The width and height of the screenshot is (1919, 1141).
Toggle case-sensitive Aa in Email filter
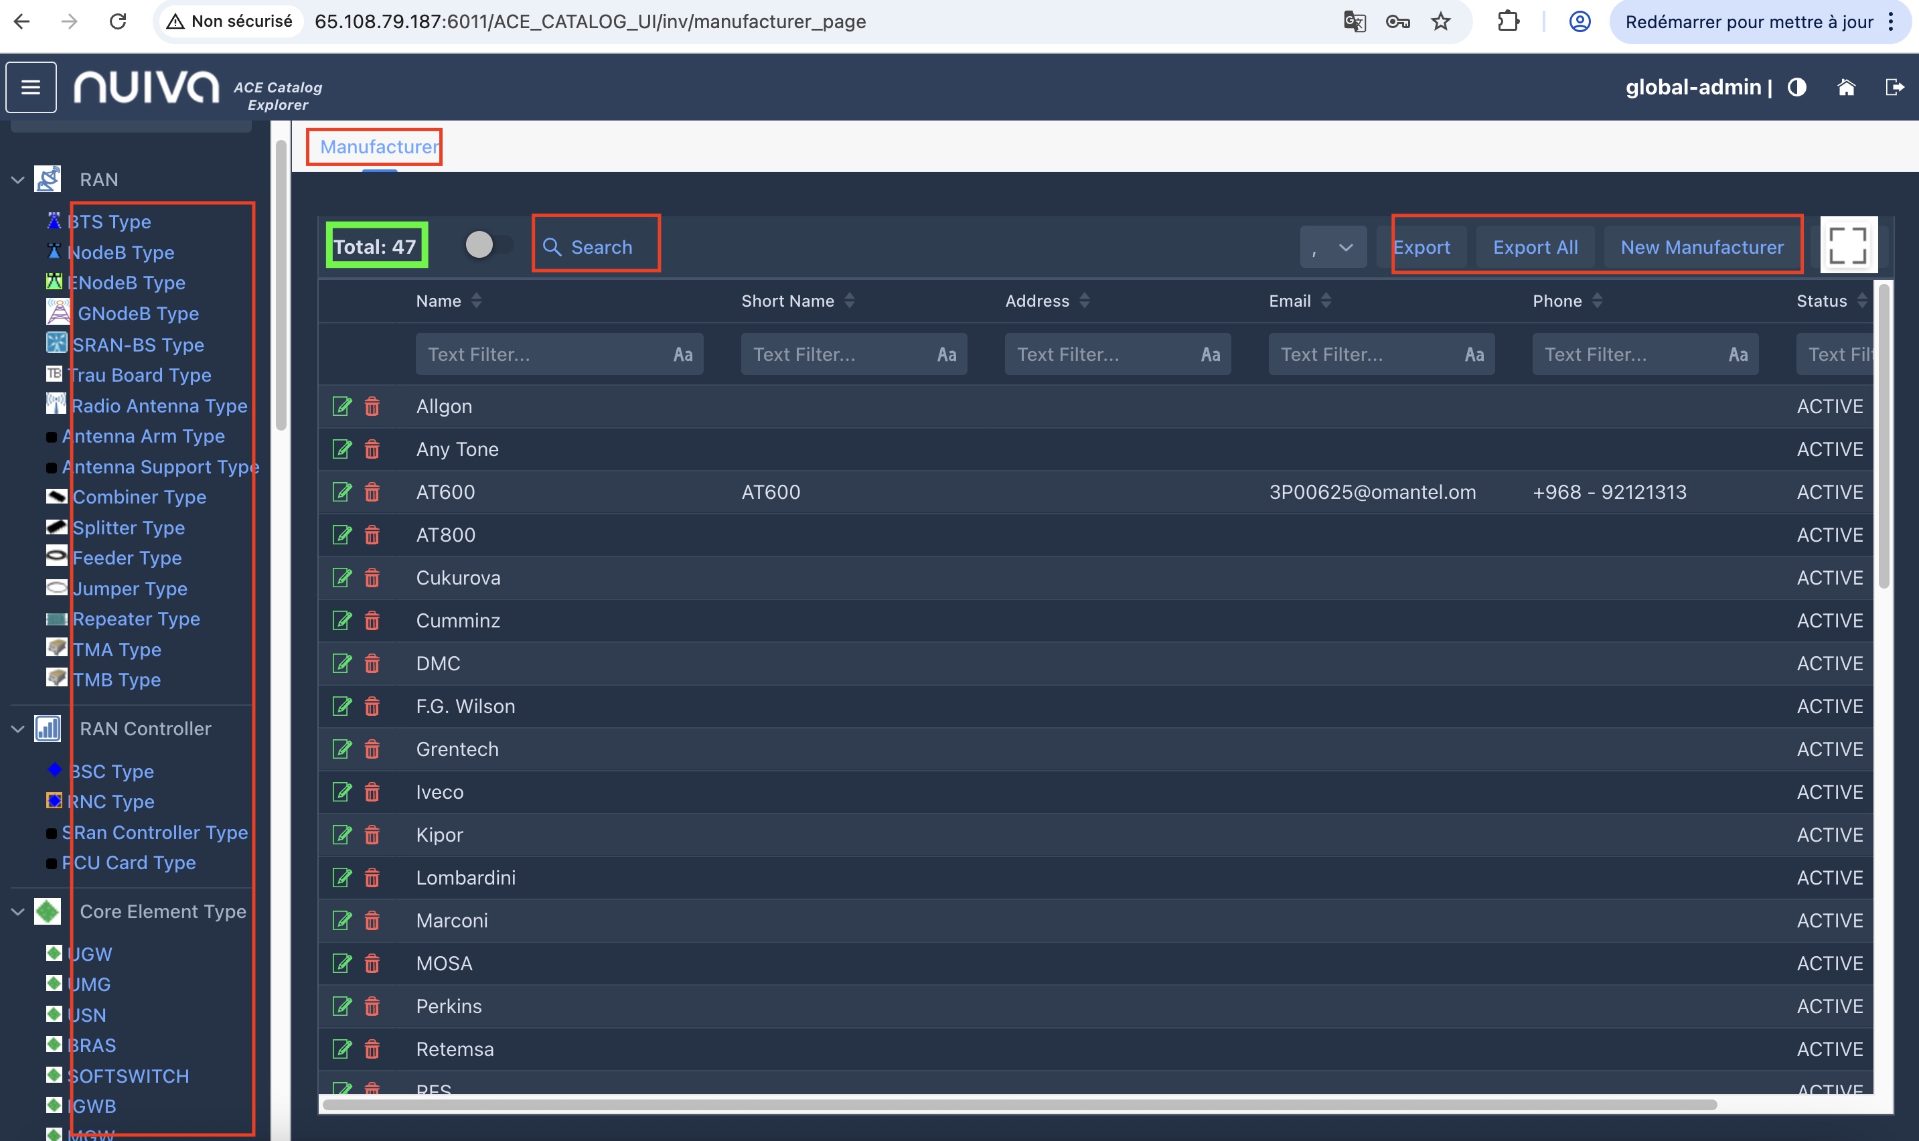tap(1474, 354)
